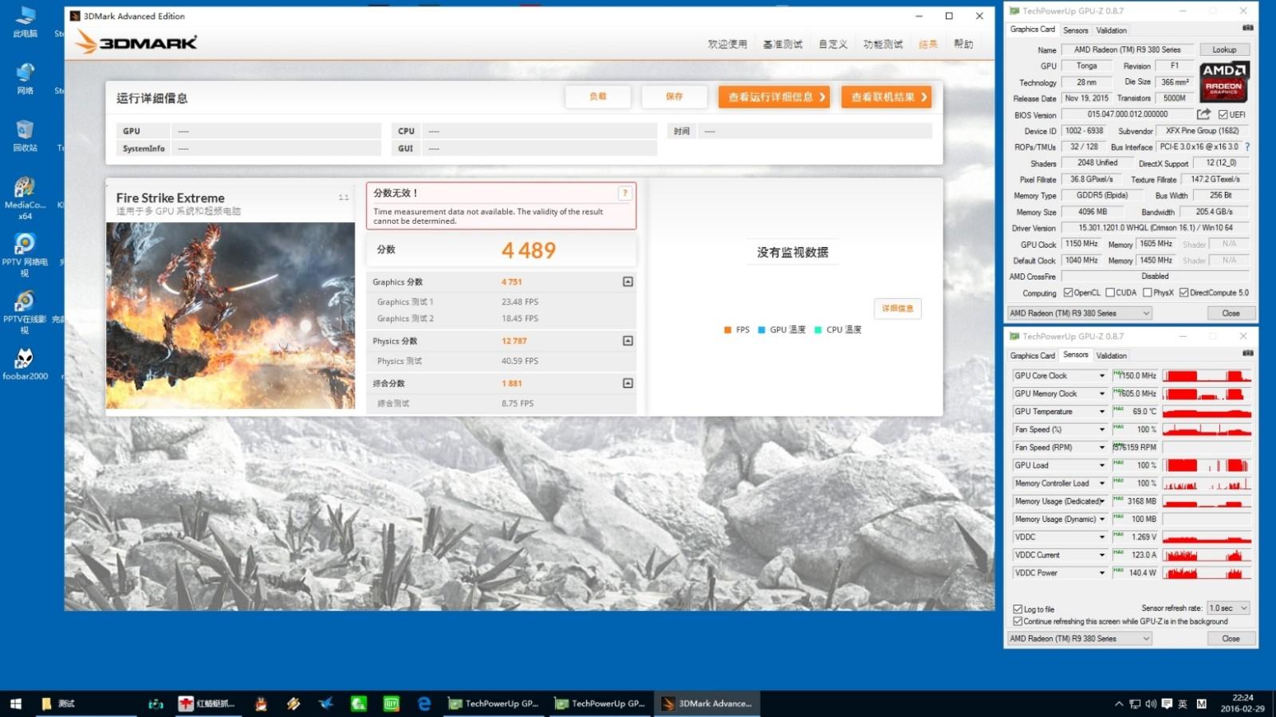Click the network icon in the system tray
Image resolution: width=1276 pixels, height=717 pixels.
[x=1135, y=703]
